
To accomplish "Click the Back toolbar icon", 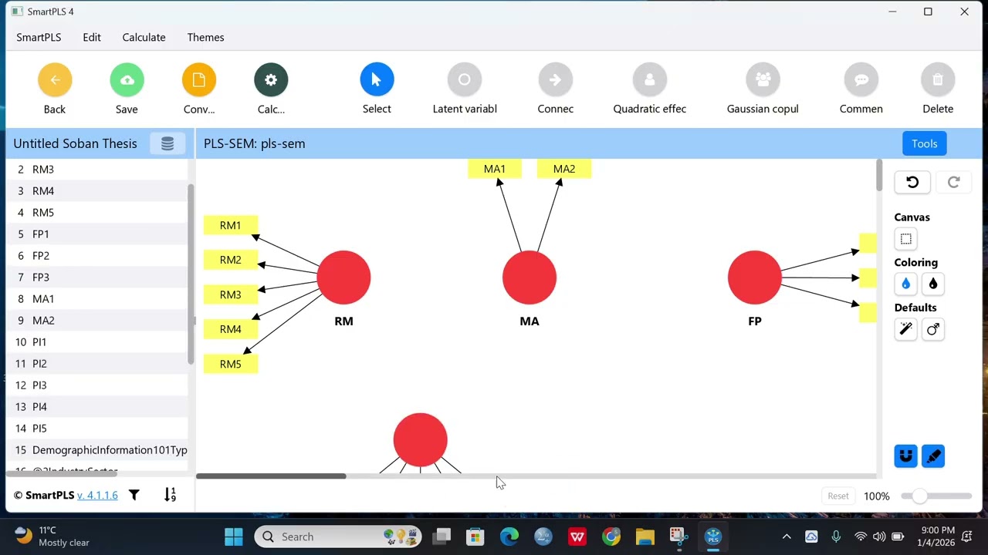I will [55, 79].
